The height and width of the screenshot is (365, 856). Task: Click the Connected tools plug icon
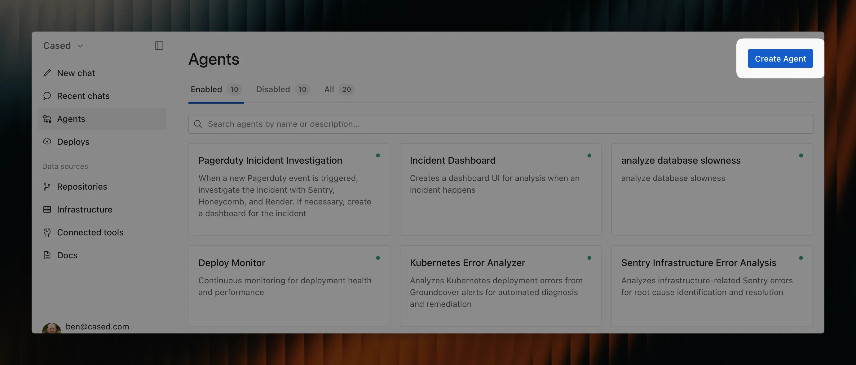coord(47,232)
